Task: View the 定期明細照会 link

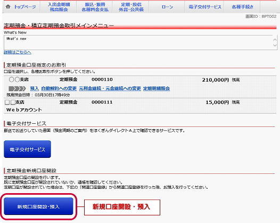Action: pos(157,89)
